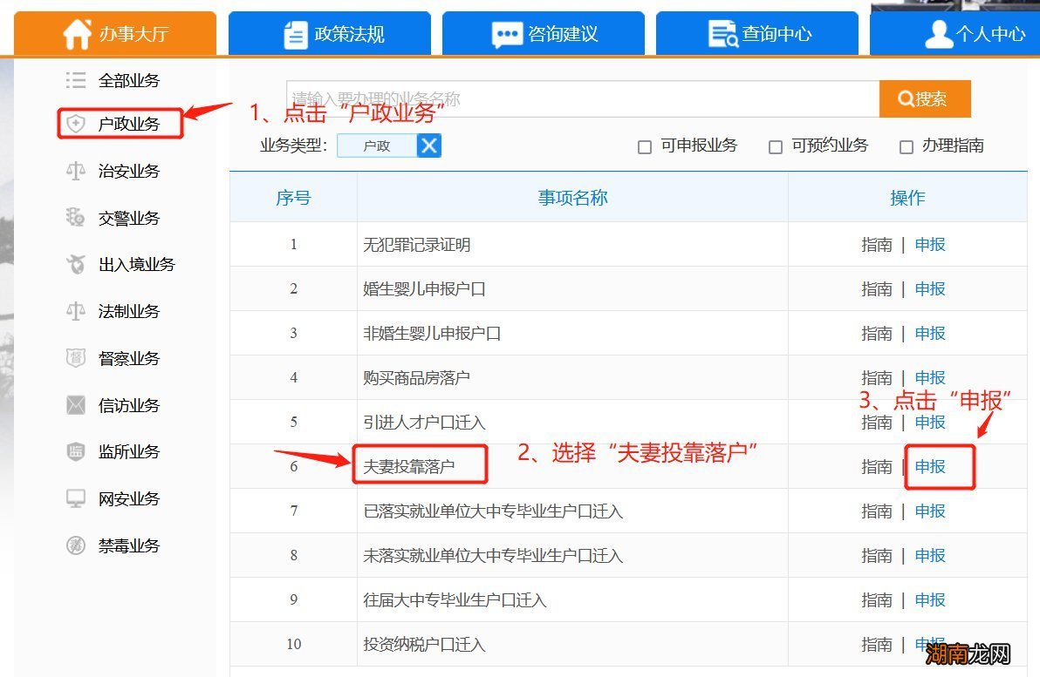
Task: Open 指南 for 无犯罪记录证明
Action: click(x=876, y=244)
